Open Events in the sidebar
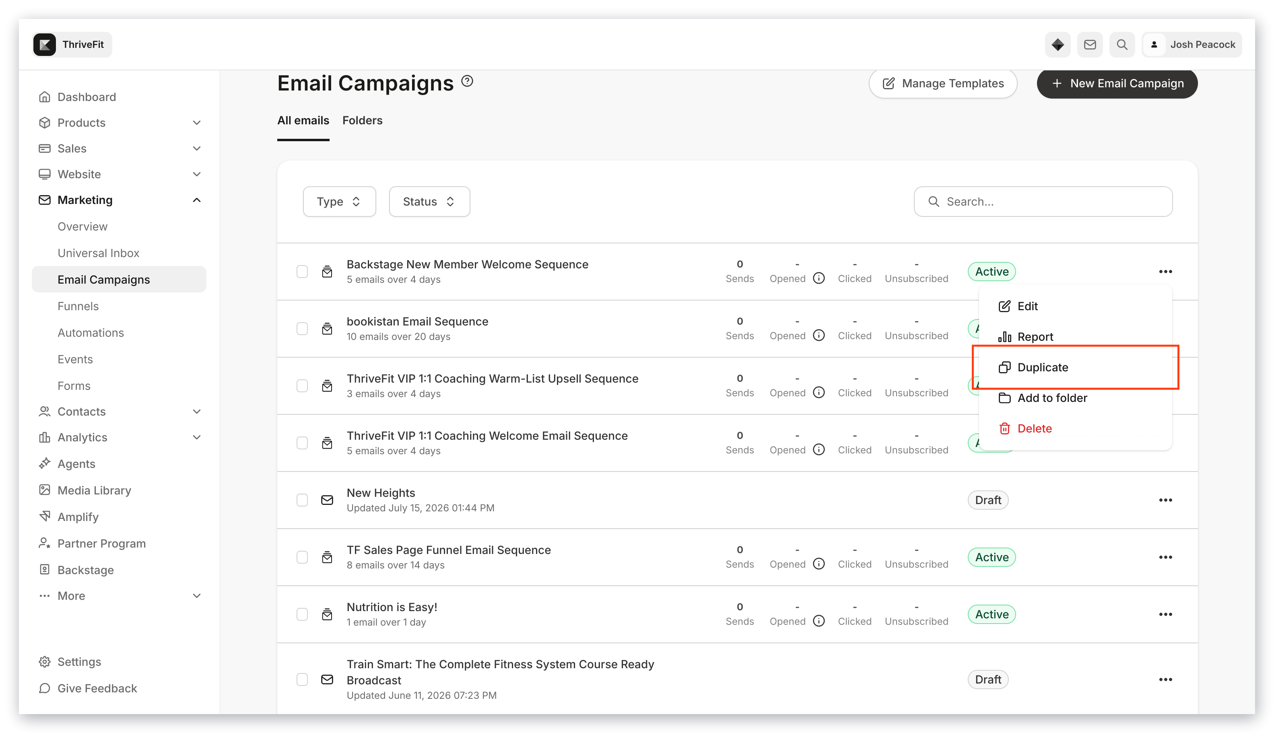 coord(74,359)
